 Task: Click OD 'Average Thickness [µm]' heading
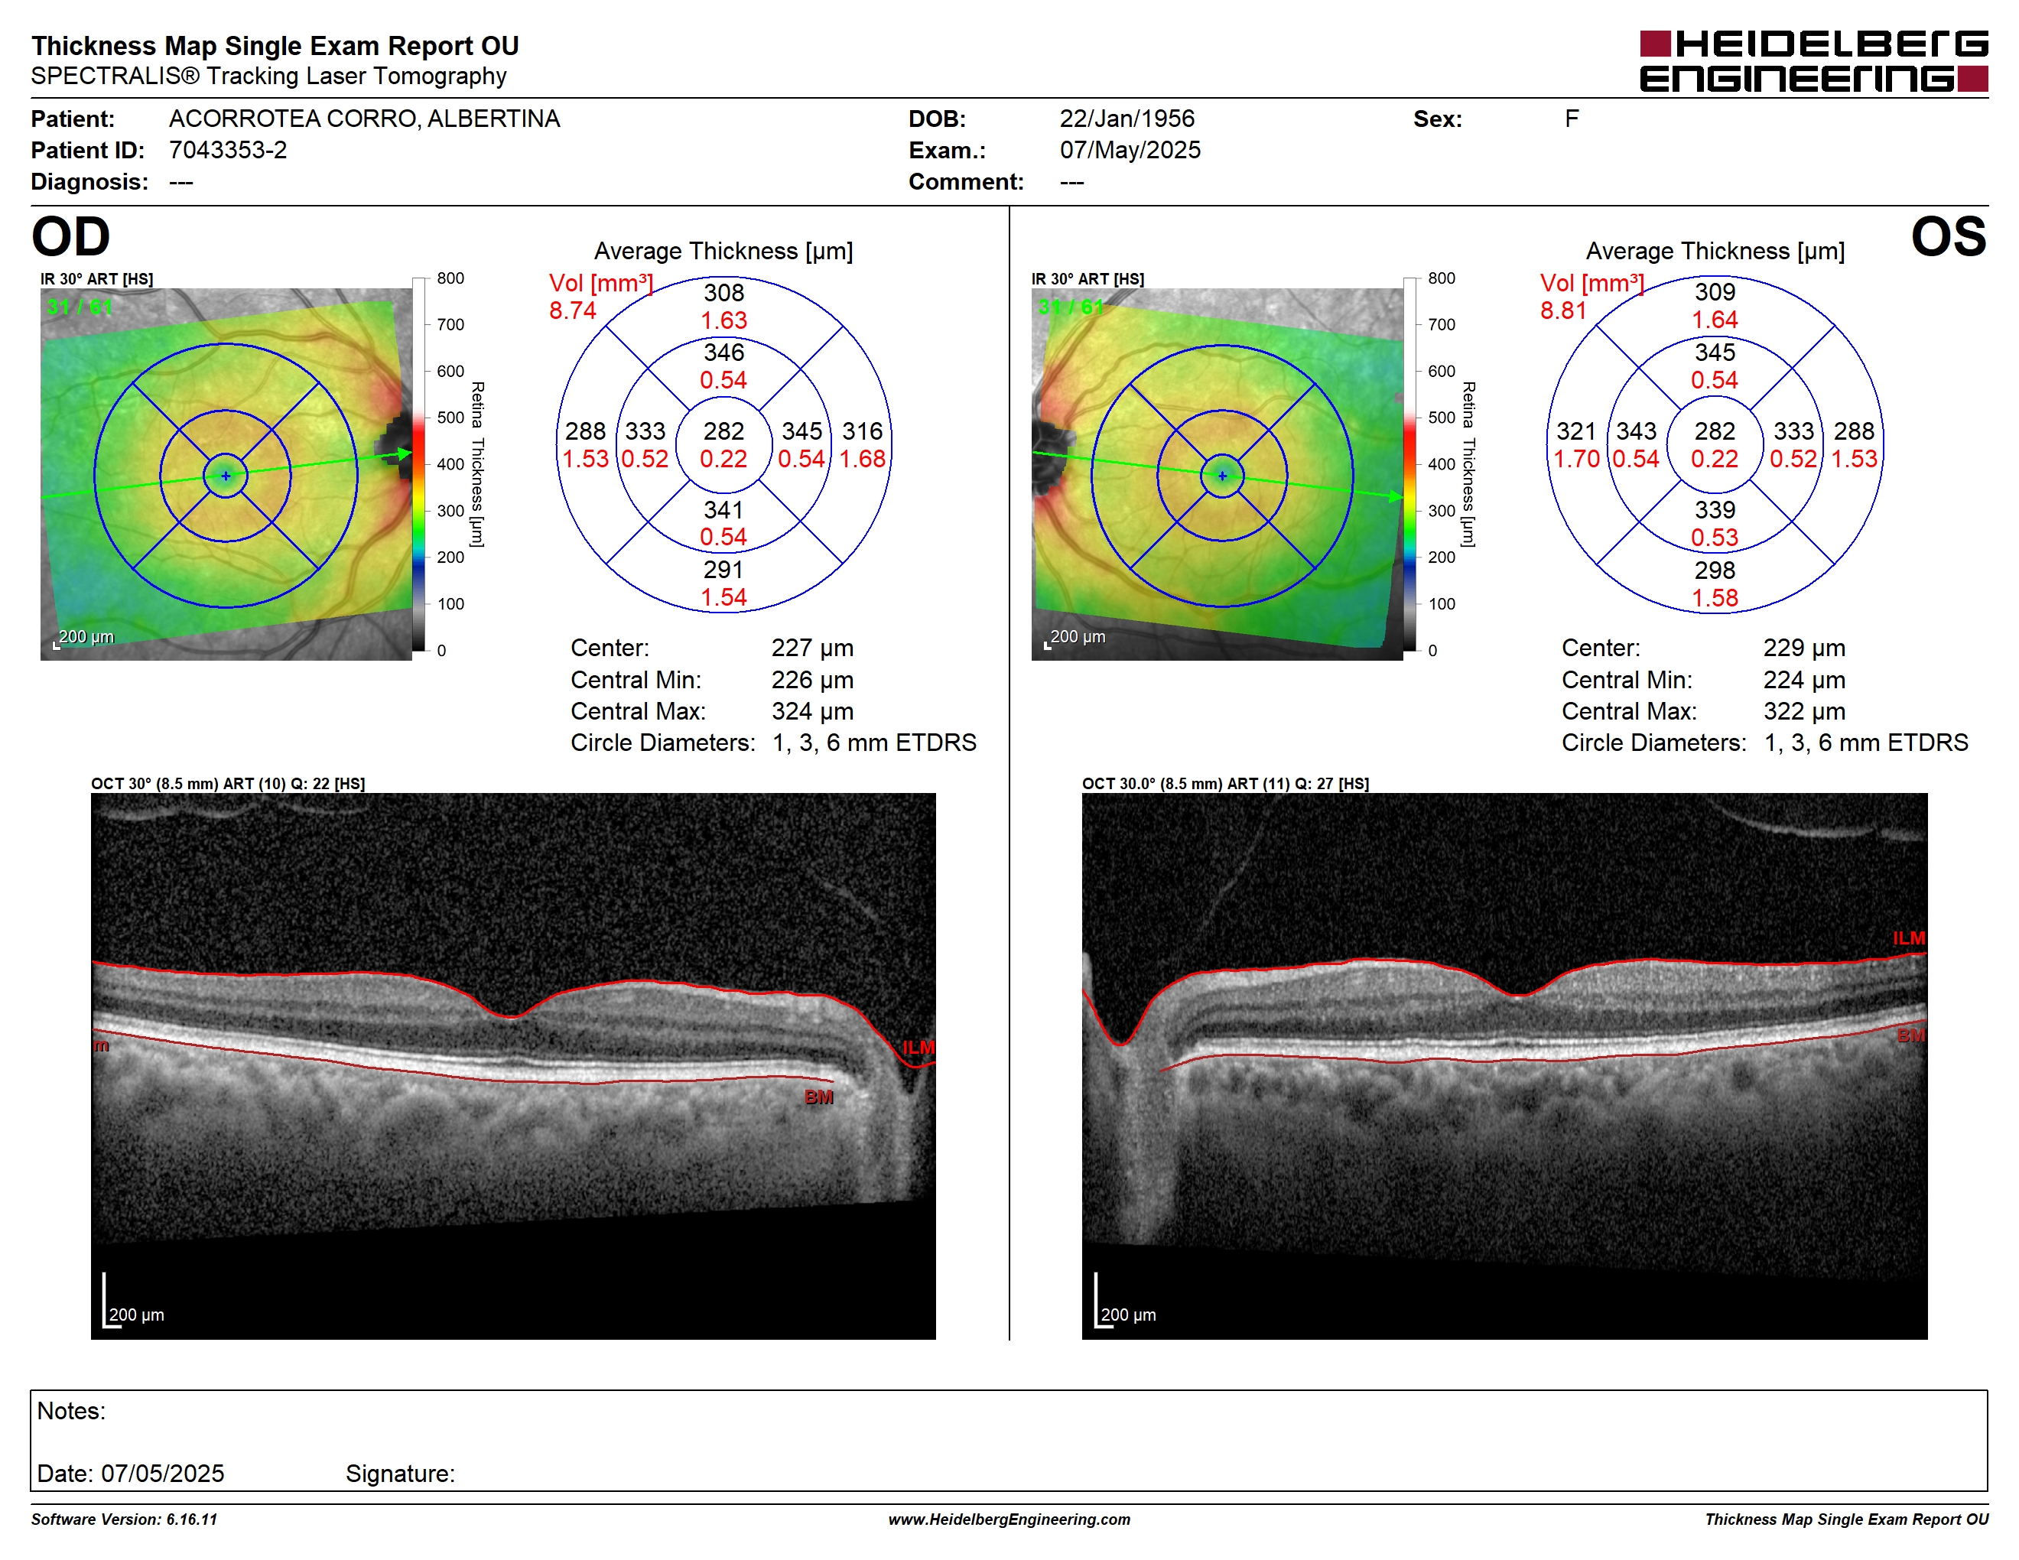(x=723, y=252)
